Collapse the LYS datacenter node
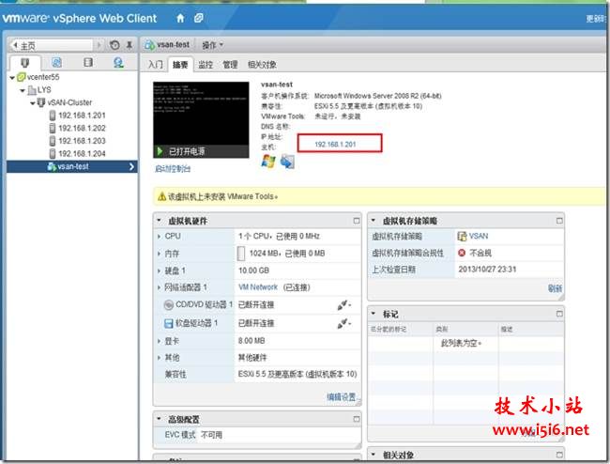610x464 pixels. click(x=23, y=90)
